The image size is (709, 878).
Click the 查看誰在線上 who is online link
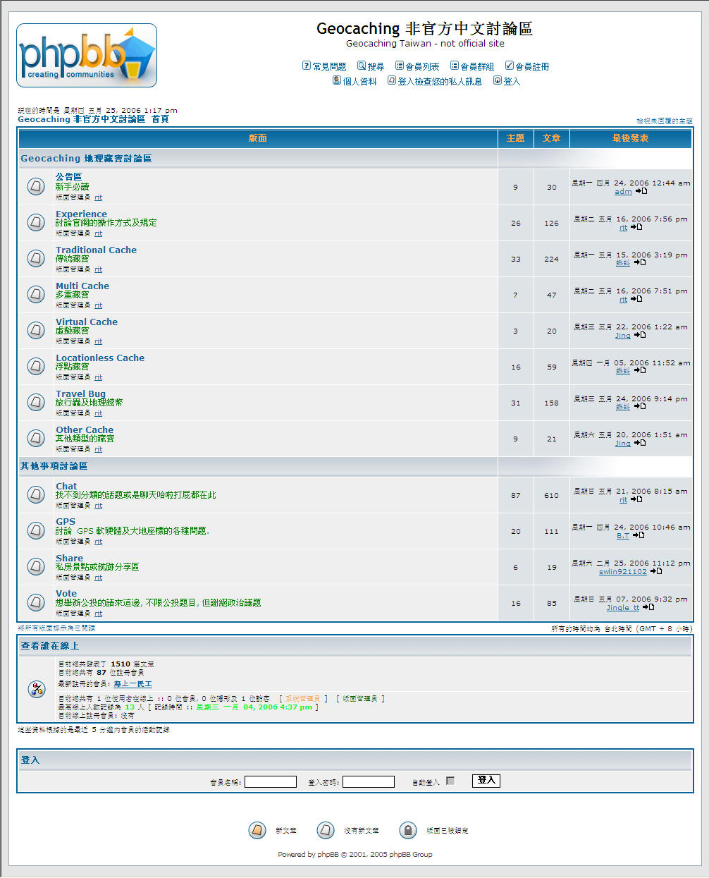click(50, 645)
